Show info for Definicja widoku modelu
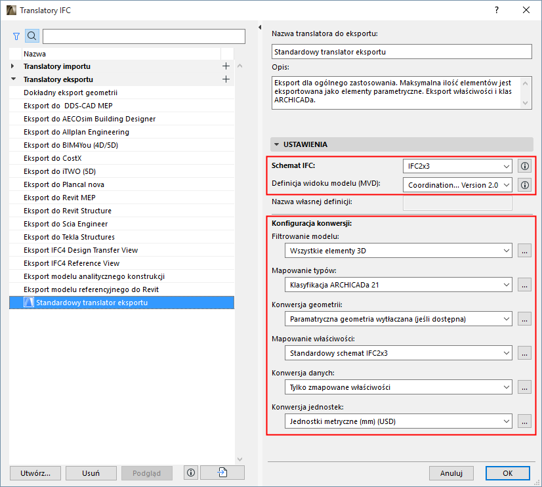The height and width of the screenshot is (487, 542). pos(525,185)
